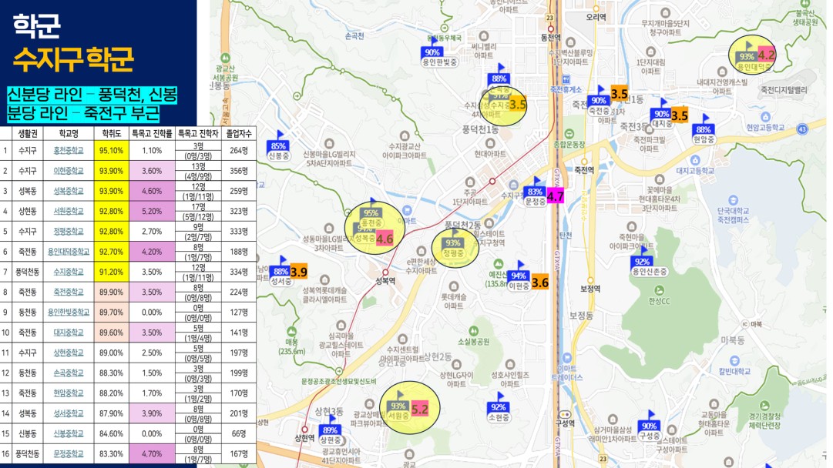
Task: Open the 홍천중학교 link in the table
Action: click(x=69, y=151)
